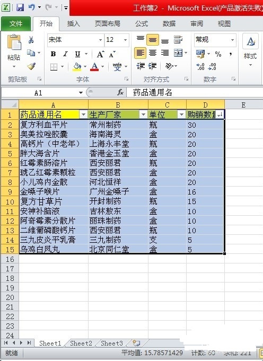Click the Merge and Center icon
Viewport: 263px width, 361px height.
[x=178, y=53]
